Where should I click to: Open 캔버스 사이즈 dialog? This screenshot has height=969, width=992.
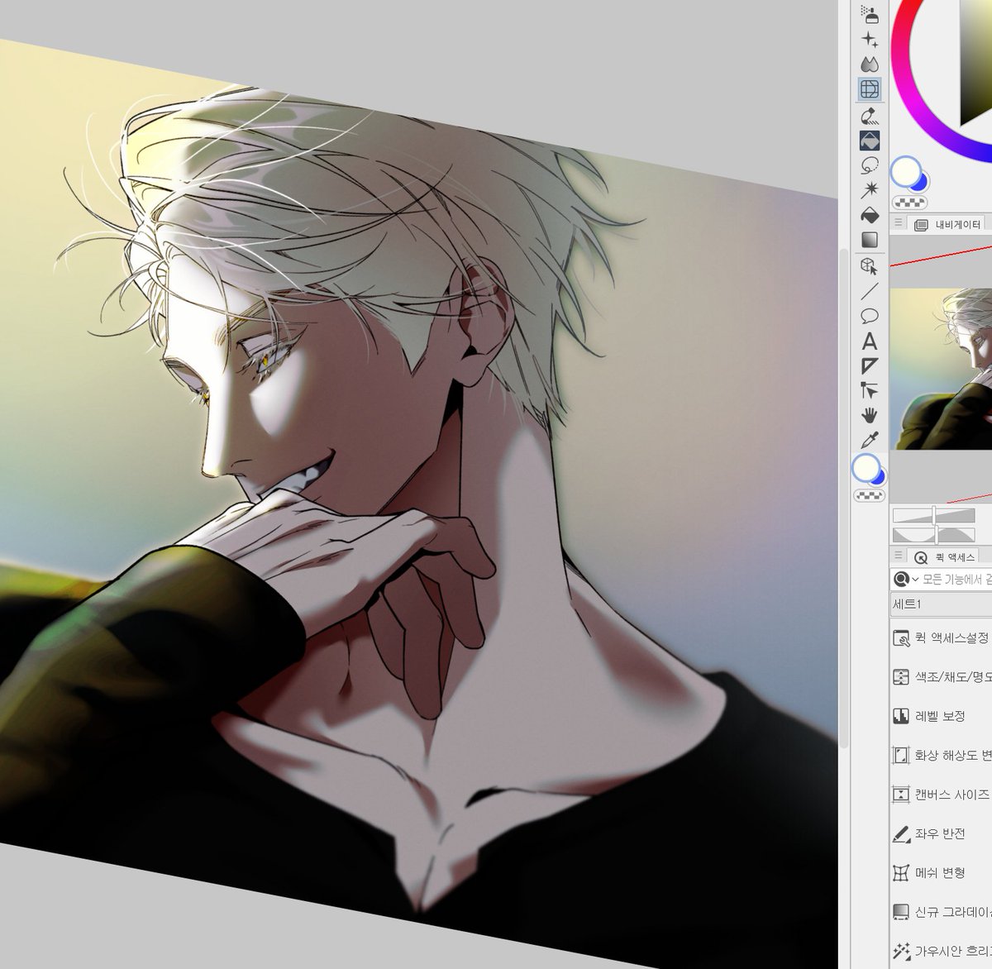[941, 795]
